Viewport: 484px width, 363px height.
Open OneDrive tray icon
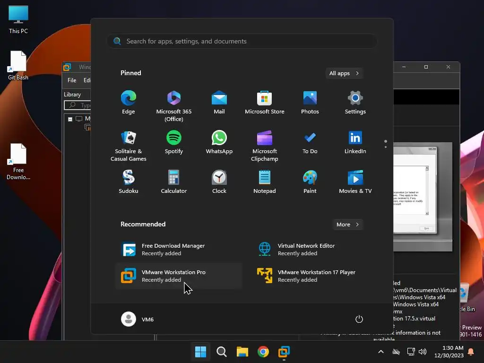(396, 352)
